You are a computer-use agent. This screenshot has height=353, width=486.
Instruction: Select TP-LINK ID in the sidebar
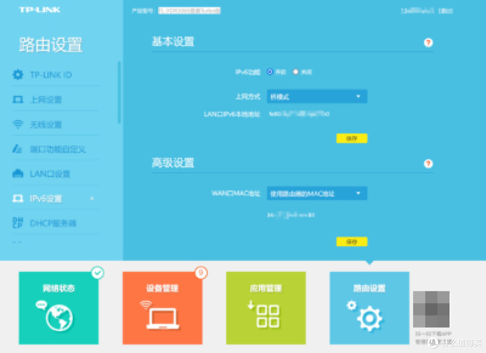coord(48,75)
